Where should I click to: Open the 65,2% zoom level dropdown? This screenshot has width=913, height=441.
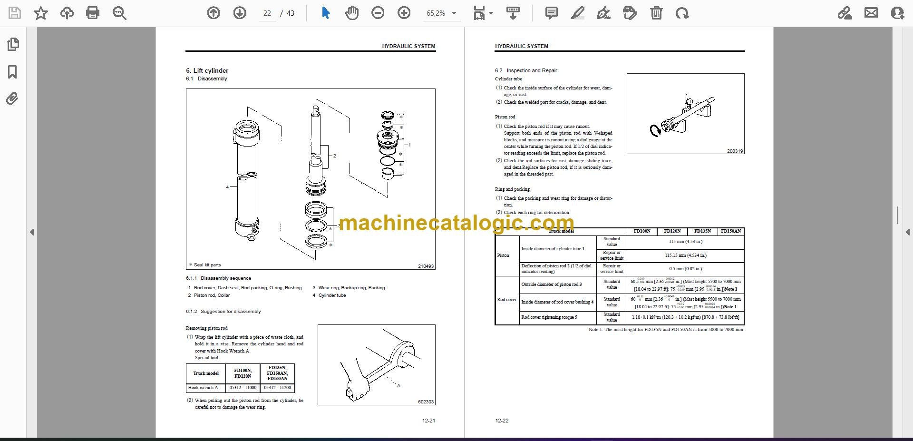441,13
